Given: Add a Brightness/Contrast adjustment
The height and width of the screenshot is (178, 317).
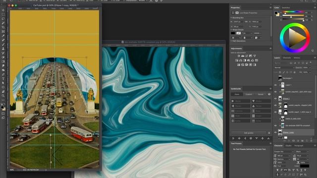Looking at the screenshot, I should (239, 56).
